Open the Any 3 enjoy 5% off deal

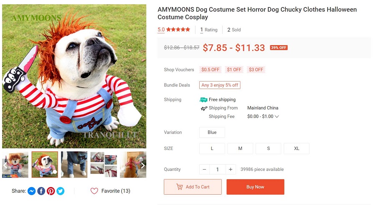click(x=220, y=85)
